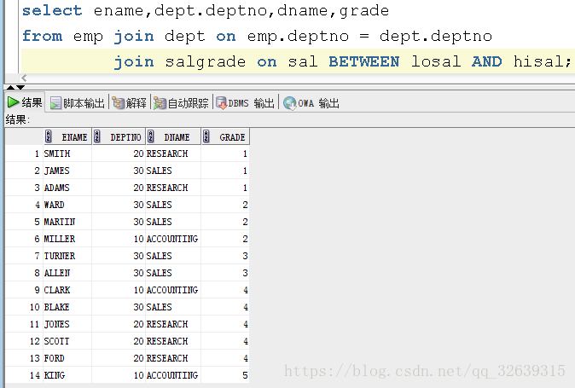Switch to the 自动跟踪 autotrace tab
This screenshot has height=388, width=575.
181,103
